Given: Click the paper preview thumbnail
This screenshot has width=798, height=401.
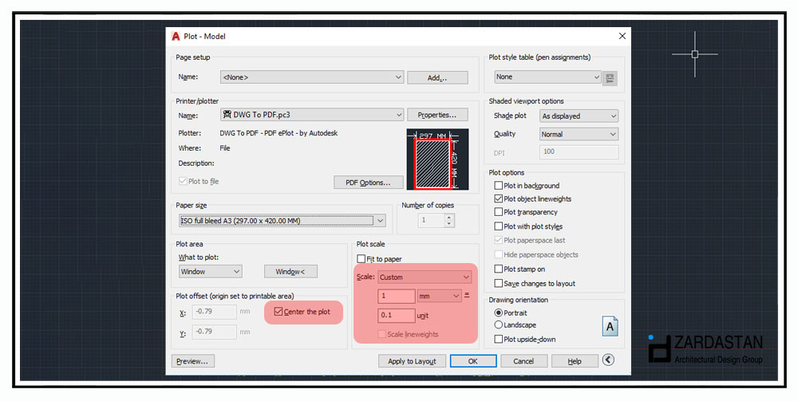Looking at the screenshot, I should click(437, 160).
